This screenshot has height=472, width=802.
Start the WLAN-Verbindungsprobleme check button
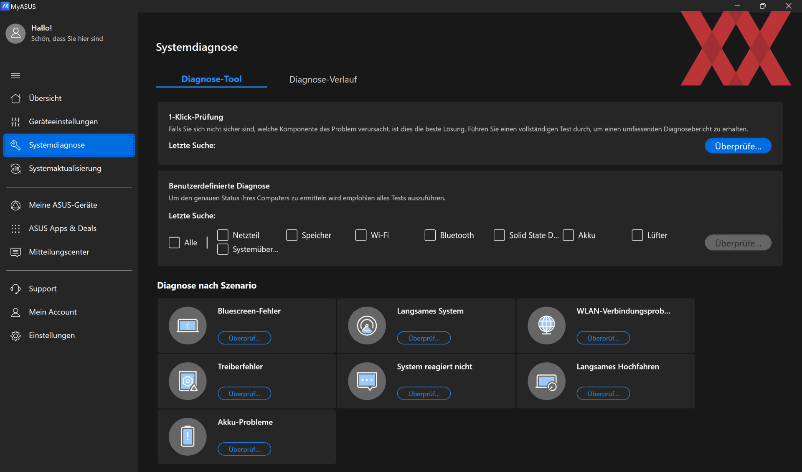[x=603, y=338]
